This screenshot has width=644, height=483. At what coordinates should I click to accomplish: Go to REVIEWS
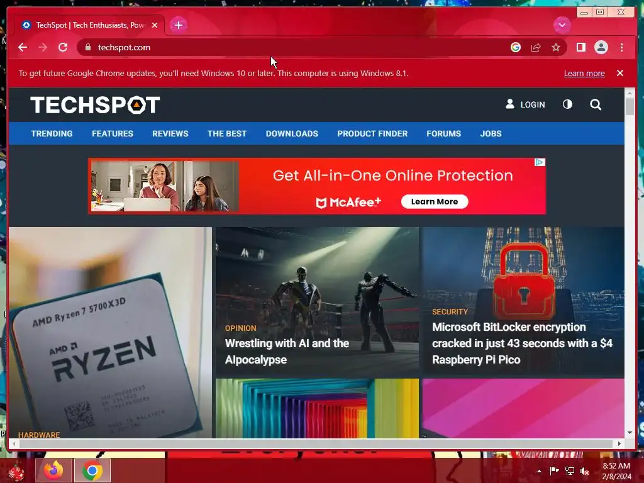click(x=170, y=133)
